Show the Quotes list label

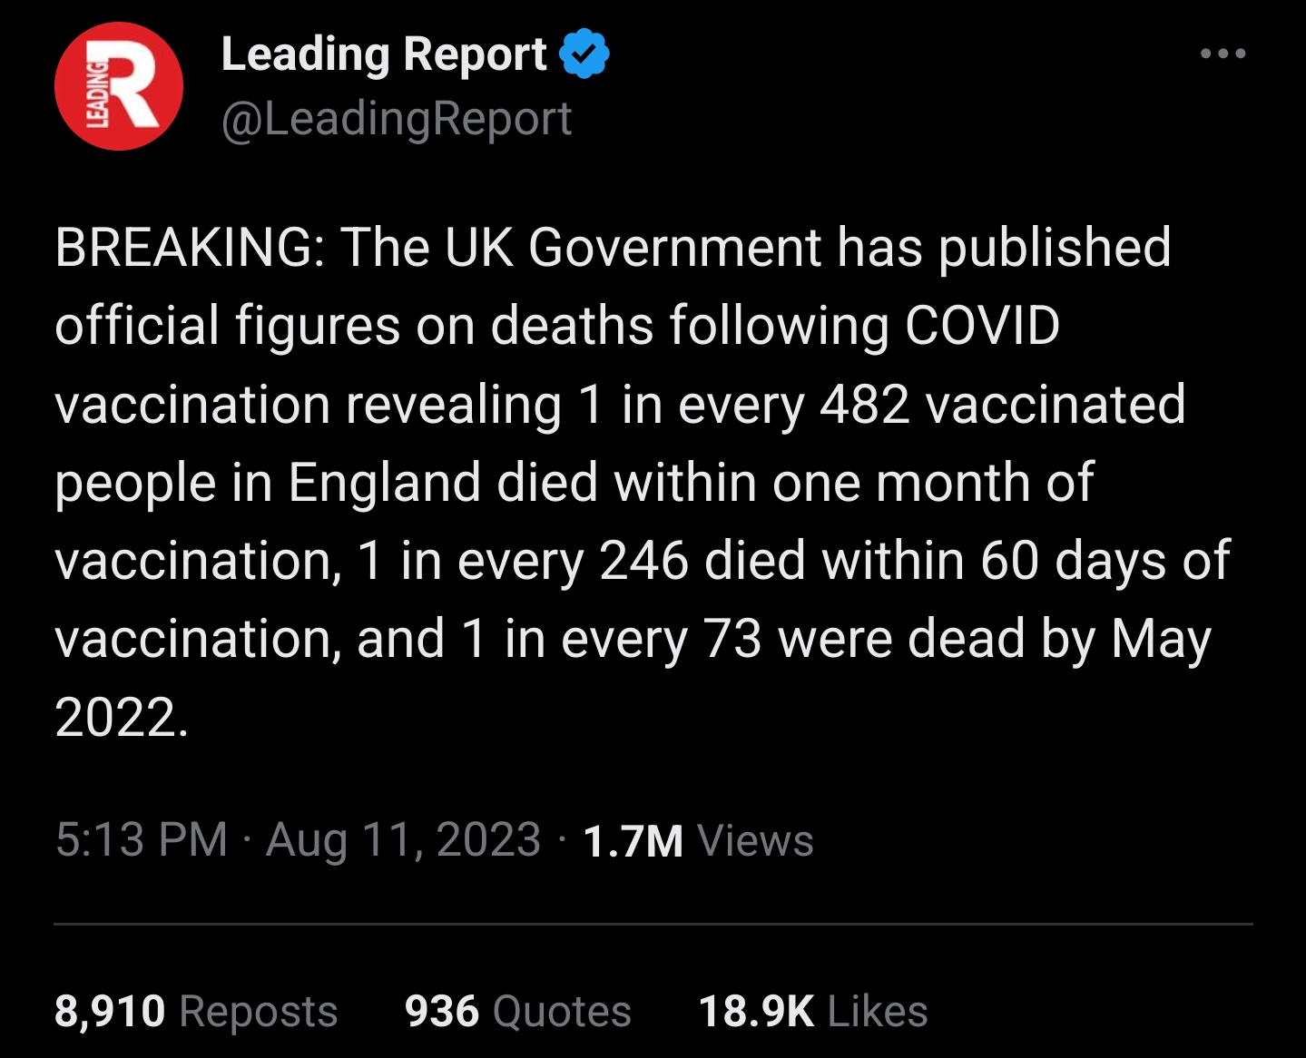coord(562,1011)
